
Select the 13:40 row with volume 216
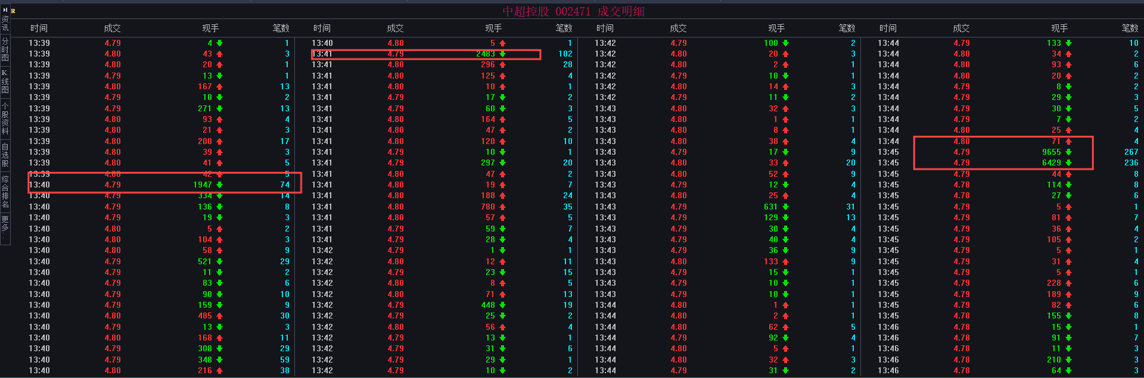pos(159,370)
